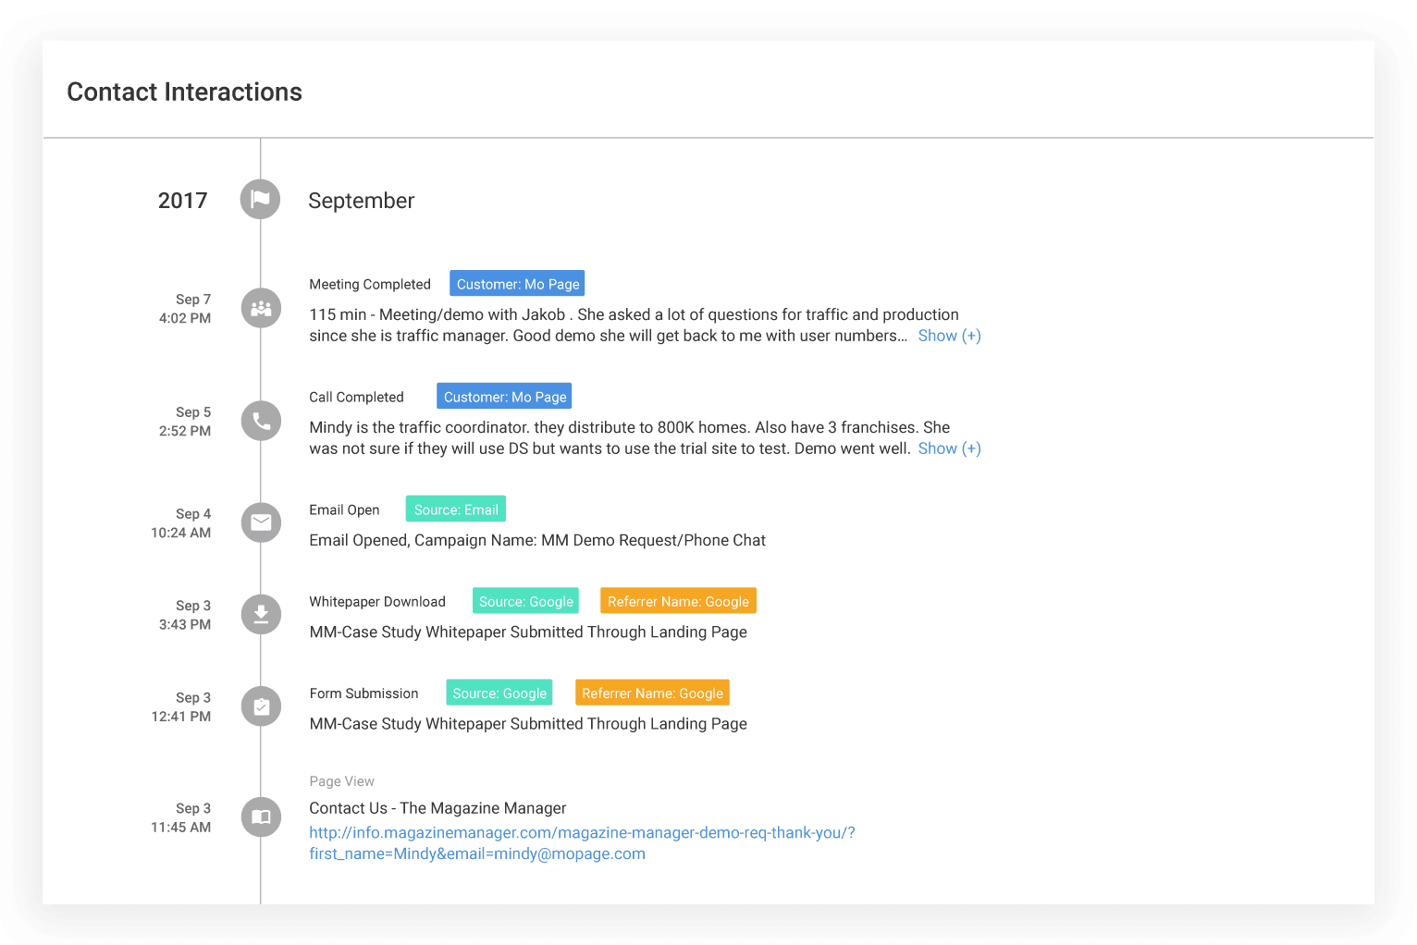Click the phone icon for the Call Completed event
1417x945 pixels.
[x=260, y=421]
